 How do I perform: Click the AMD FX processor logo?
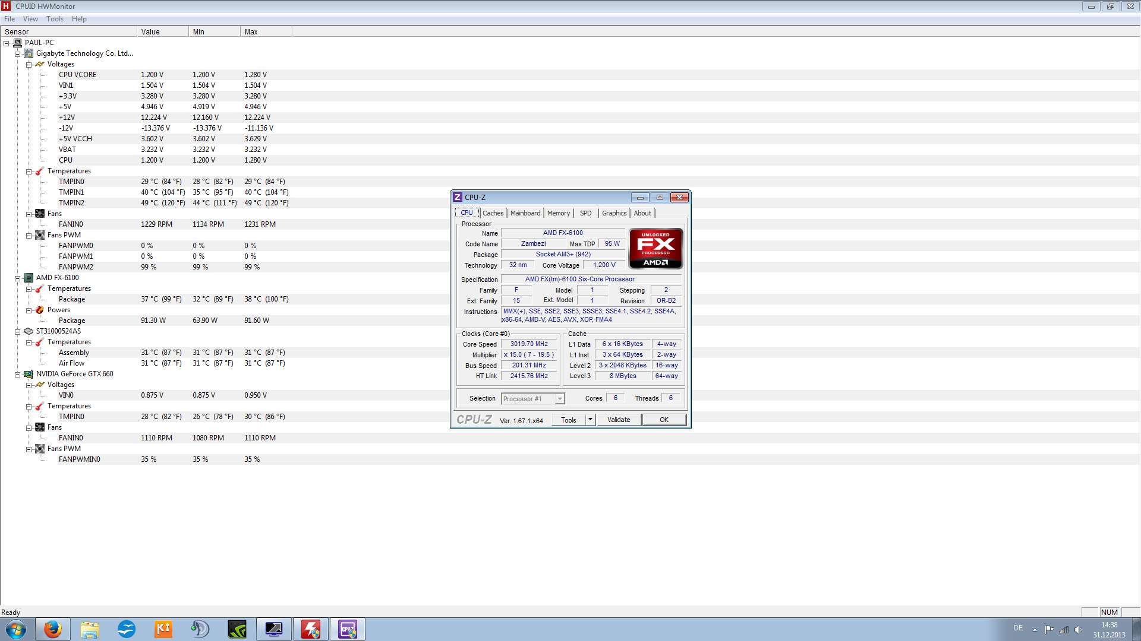[655, 248]
